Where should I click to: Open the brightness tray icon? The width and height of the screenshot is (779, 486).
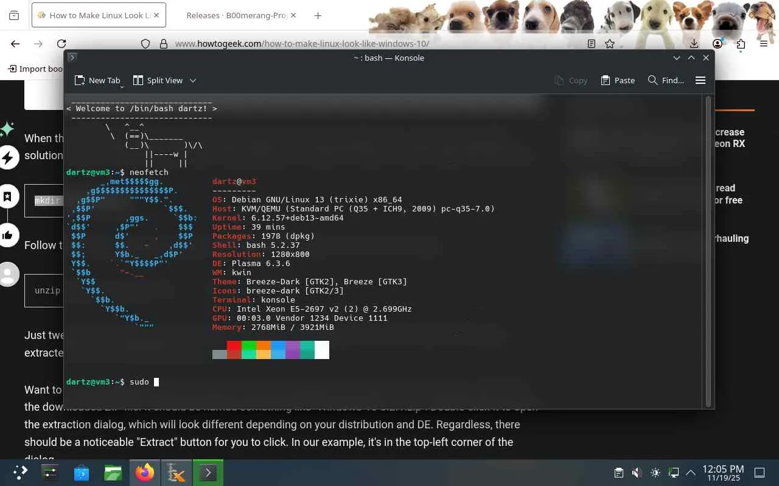point(655,473)
